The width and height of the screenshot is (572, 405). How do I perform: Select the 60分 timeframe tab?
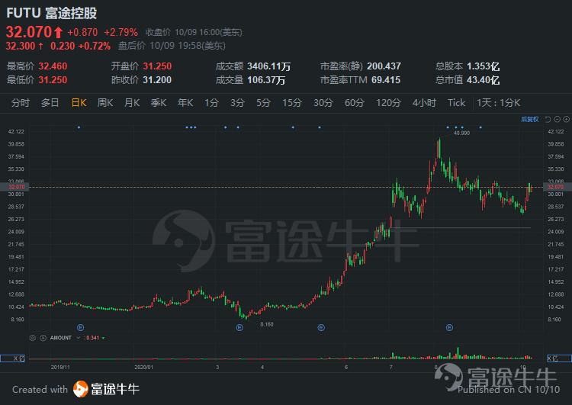click(x=354, y=103)
